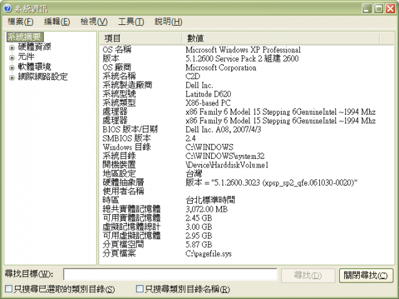Screen dimensions: 399x299
Task: Expand the 硬體資源 tree node
Action: point(12,47)
